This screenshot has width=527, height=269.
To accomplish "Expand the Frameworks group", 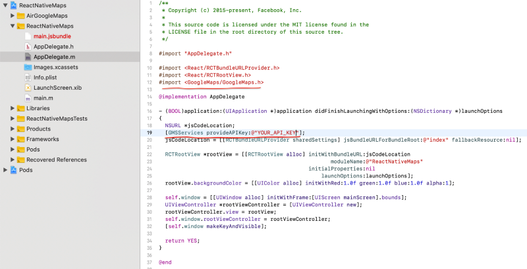I will coord(13,139).
